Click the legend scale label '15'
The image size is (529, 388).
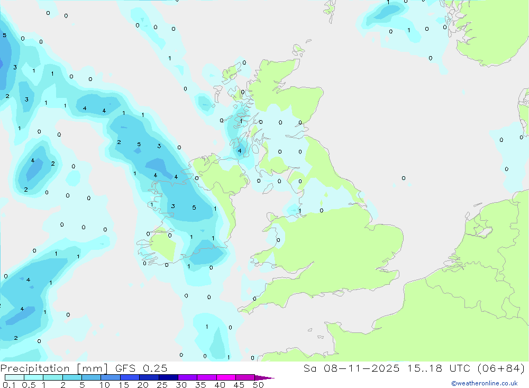124,385
